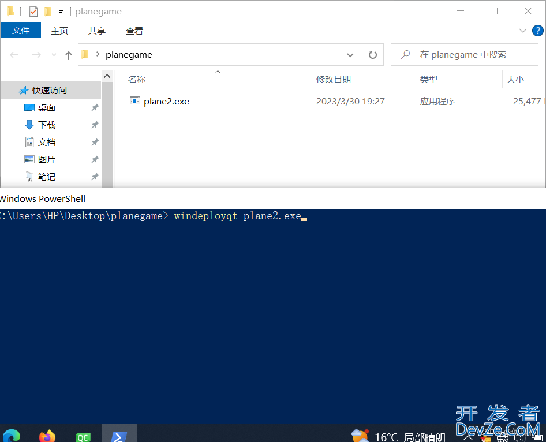Open 文档 in navigation pane
The image size is (546, 442).
pyautogui.click(x=46, y=142)
